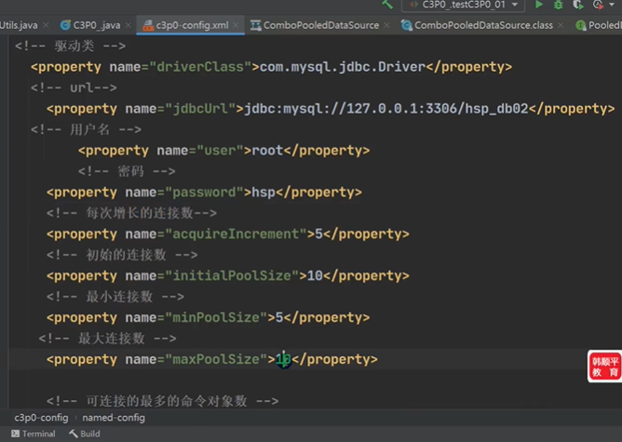This screenshot has height=442, width=622.
Task: Click the profiler run icon
Action: (x=598, y=5)
